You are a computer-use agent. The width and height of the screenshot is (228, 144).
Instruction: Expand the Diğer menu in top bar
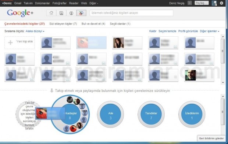pyautogui.click(x=94, y=3)
